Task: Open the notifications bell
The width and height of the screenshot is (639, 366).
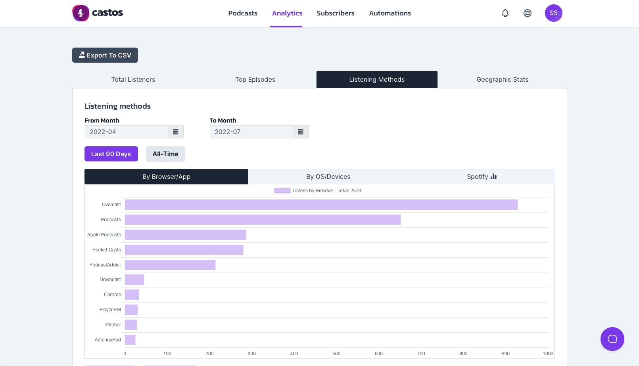Action: [x=505, y=13]
